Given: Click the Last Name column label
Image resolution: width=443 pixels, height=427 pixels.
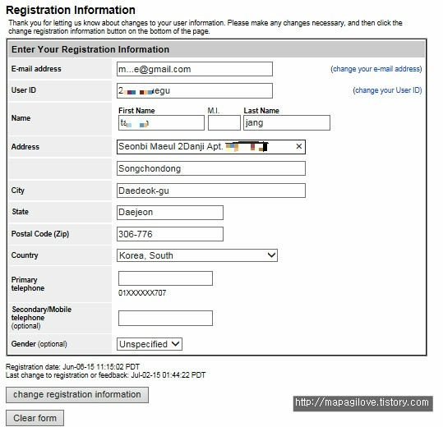Looking at the screenshot, I should [261, 111].
